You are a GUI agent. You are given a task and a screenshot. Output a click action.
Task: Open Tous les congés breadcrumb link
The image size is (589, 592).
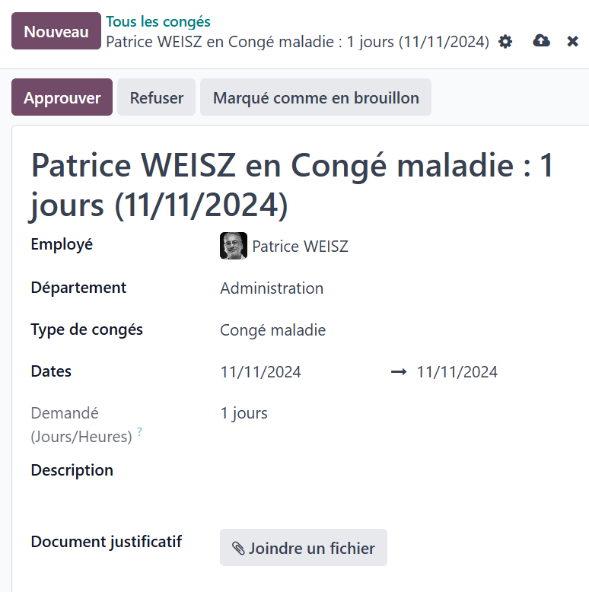point(158,21)
